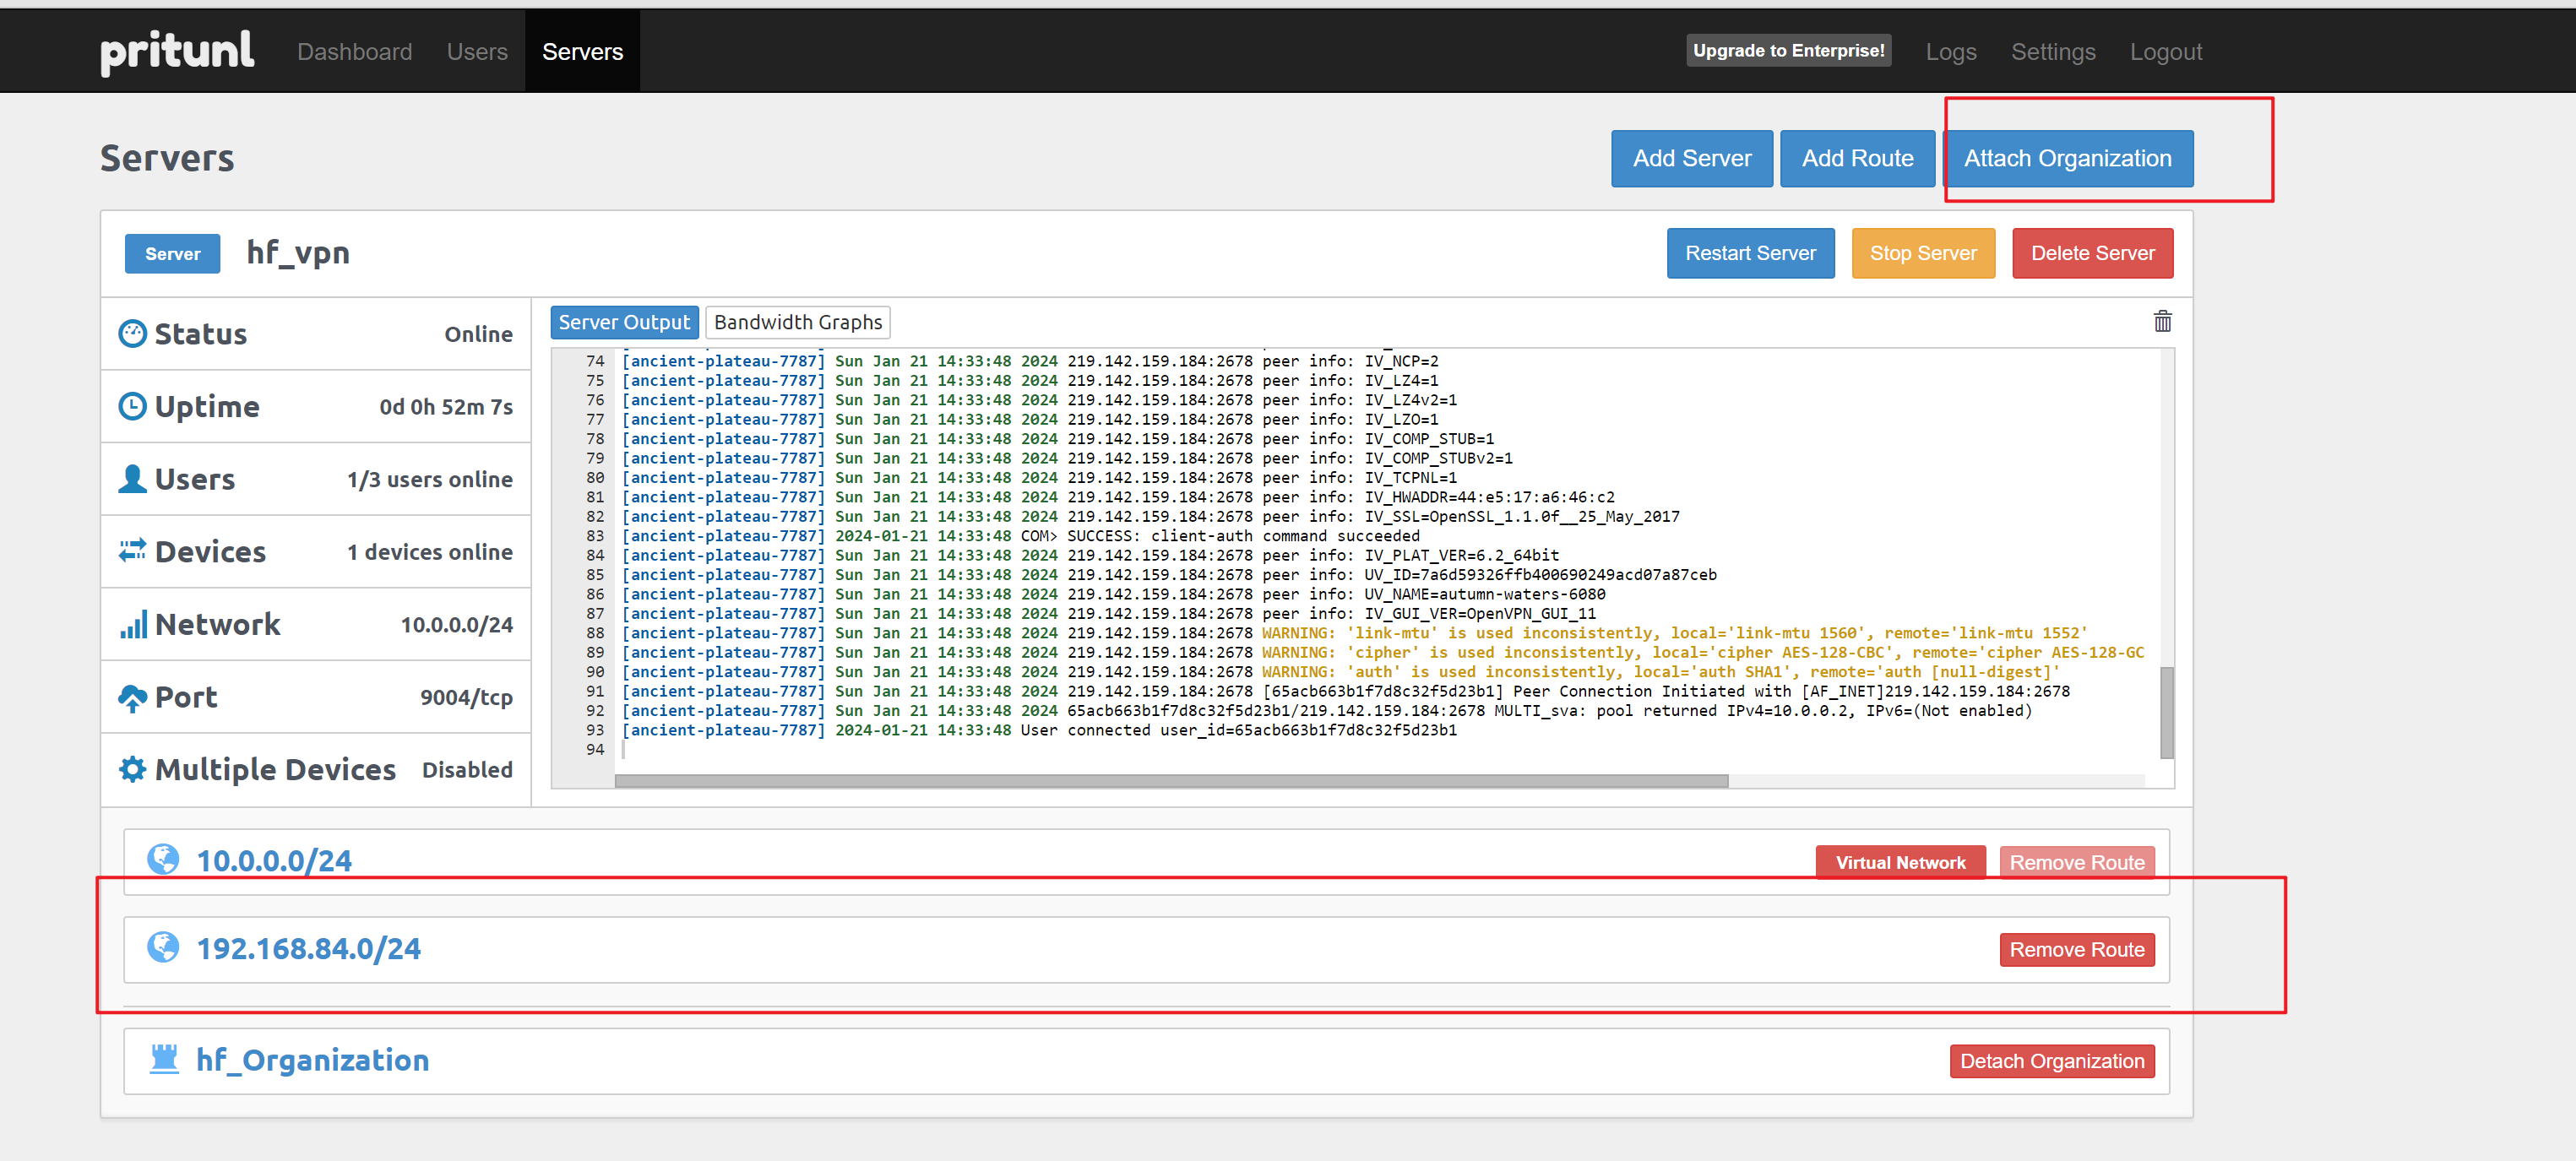The image size is (2576, 1161).
Task: Click the globe icon beside 10.0.0.0/24 route
Action: tap(163, 859)
